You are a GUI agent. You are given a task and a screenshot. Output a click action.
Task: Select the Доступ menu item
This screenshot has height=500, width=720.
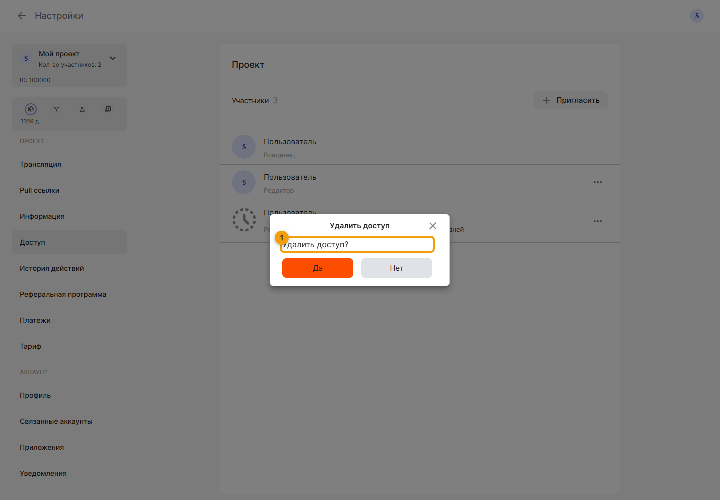tap(69, 242)
